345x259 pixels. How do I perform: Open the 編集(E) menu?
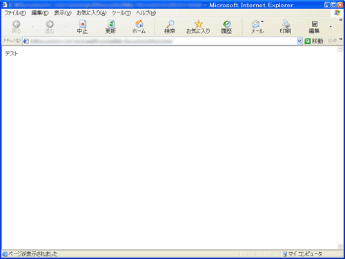click(x=40, y=13)
